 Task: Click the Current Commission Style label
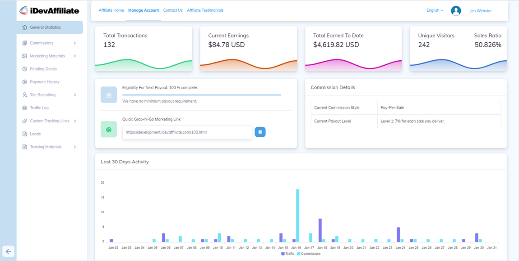[x=337, y=108]
